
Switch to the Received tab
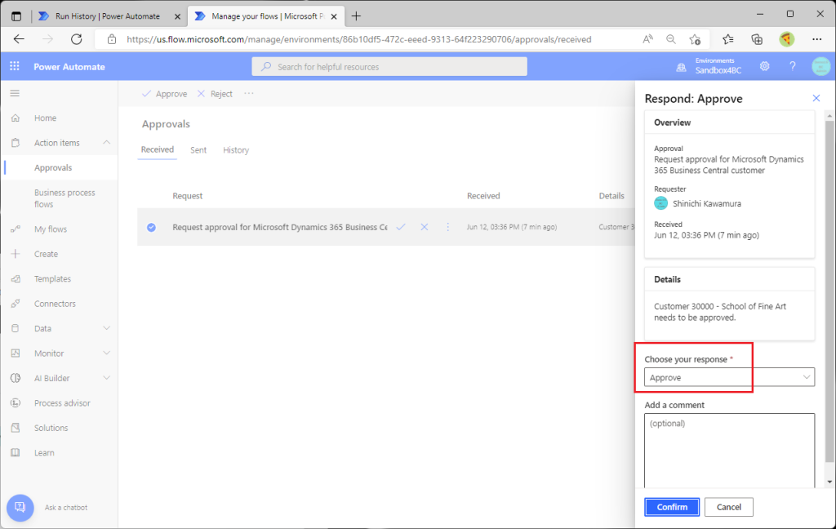pos(158,150)
